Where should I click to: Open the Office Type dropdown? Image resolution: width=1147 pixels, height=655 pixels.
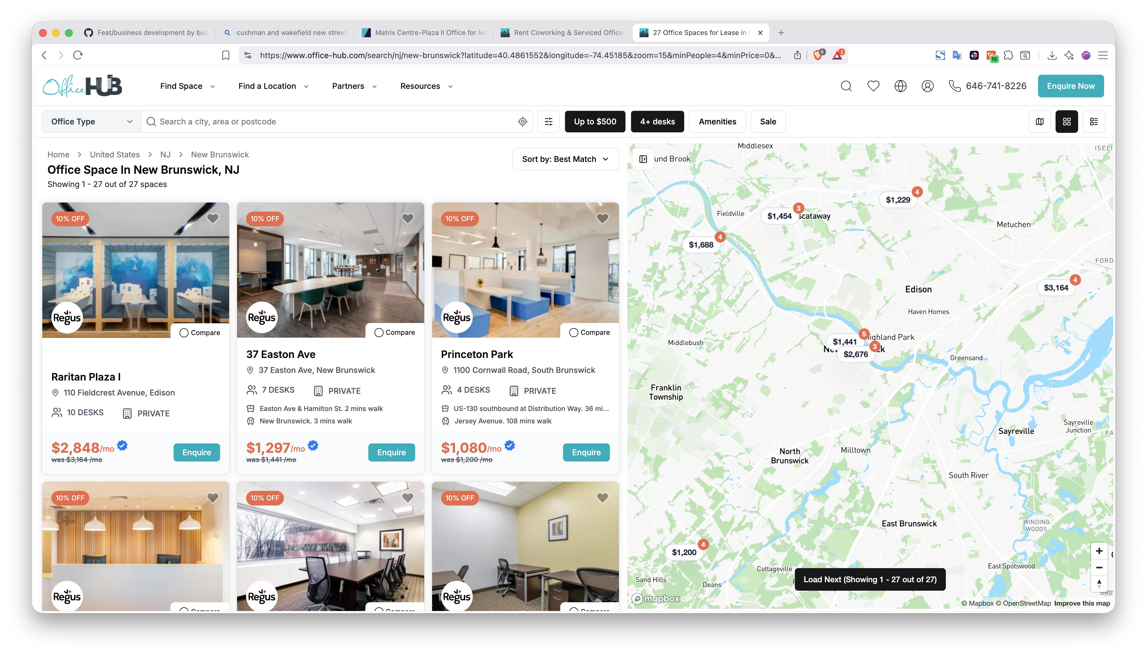[x=90, y=122]
